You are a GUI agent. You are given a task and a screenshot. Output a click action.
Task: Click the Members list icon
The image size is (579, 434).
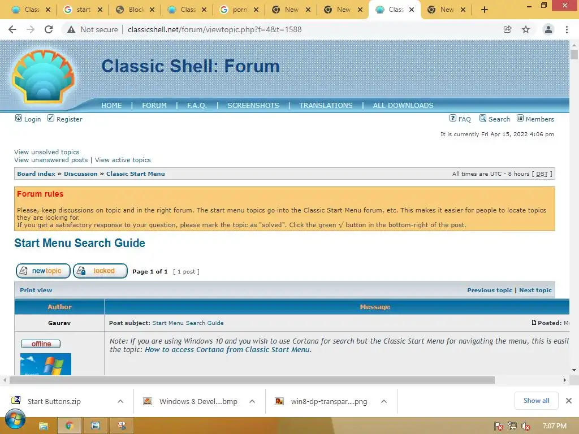pyautogui.click(x=520, y=118)
